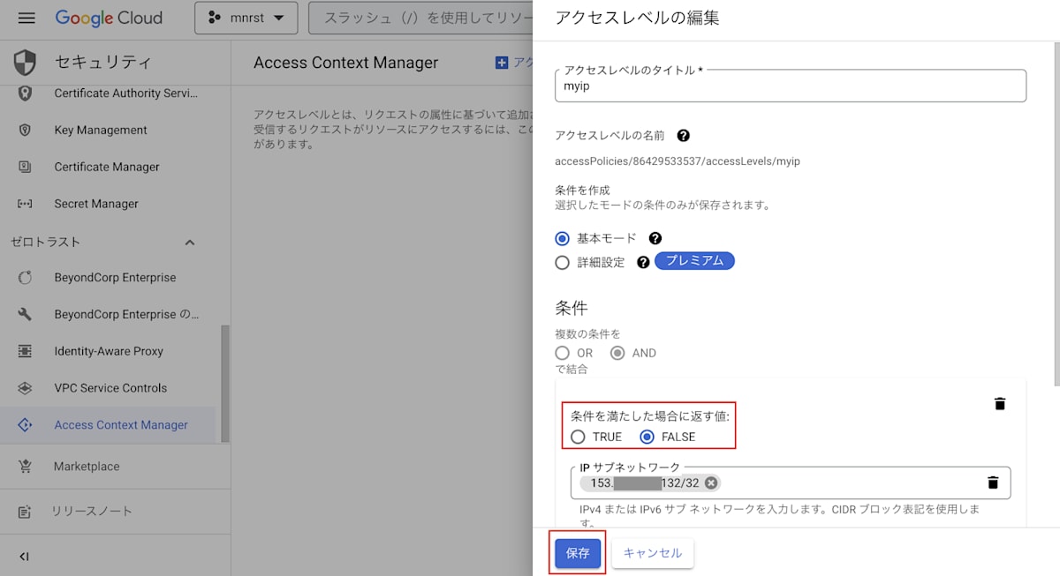Screen dimensions: 1060x576
Task: Click the plus icon next to Access Context Manager
Action: coord(502,63)
